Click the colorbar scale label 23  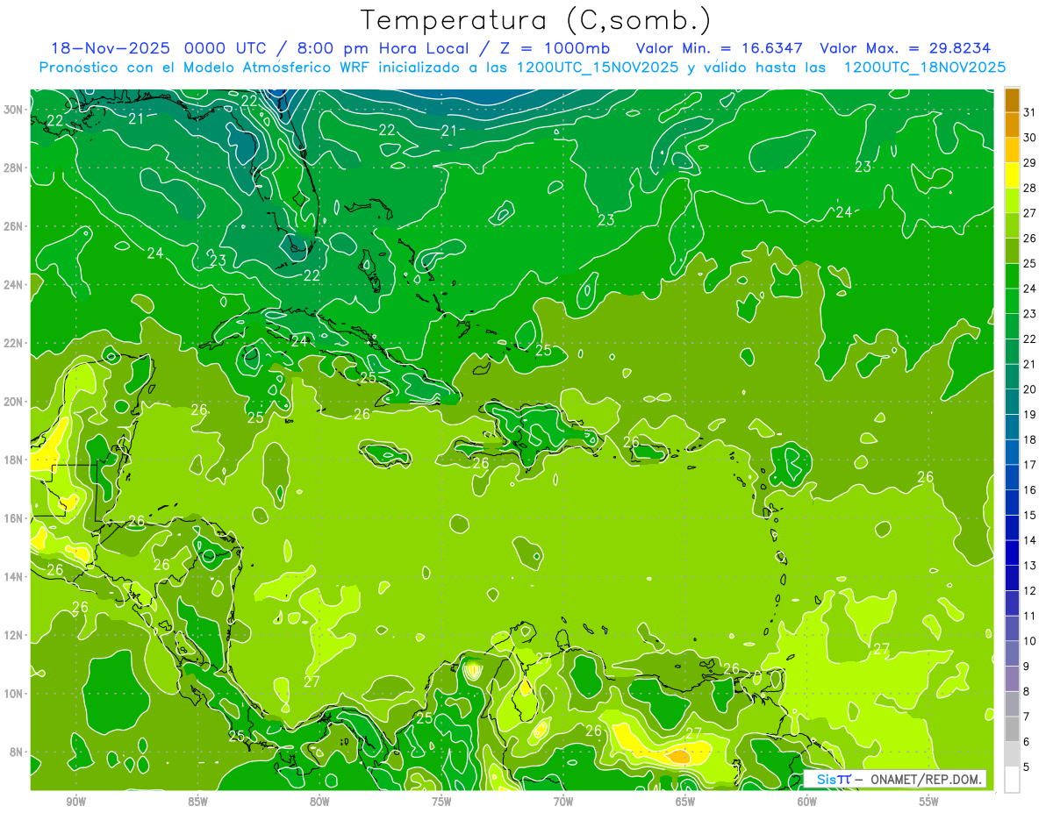click(1030, 313)
